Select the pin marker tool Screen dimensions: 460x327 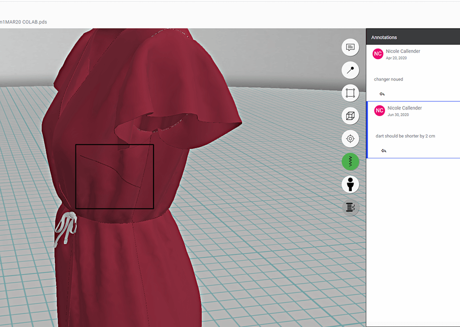point(350,70)
